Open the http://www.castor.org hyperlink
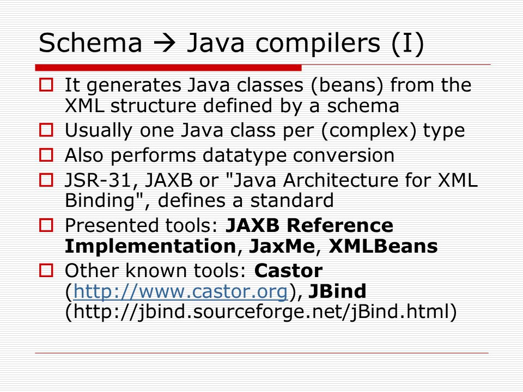 pyautogui.click(x=180, y=291)
